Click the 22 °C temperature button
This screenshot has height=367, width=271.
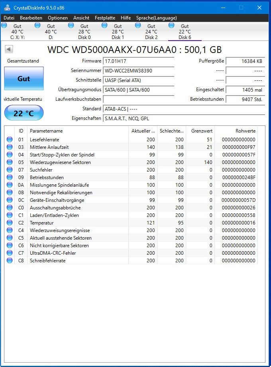pos(24,113)
